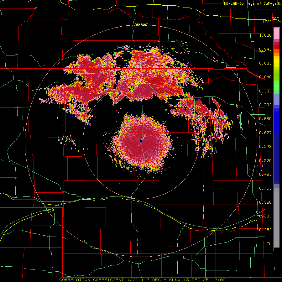Click the 0.893 value on the scale
Screen dimensions: 282x282
coord(265,63)
